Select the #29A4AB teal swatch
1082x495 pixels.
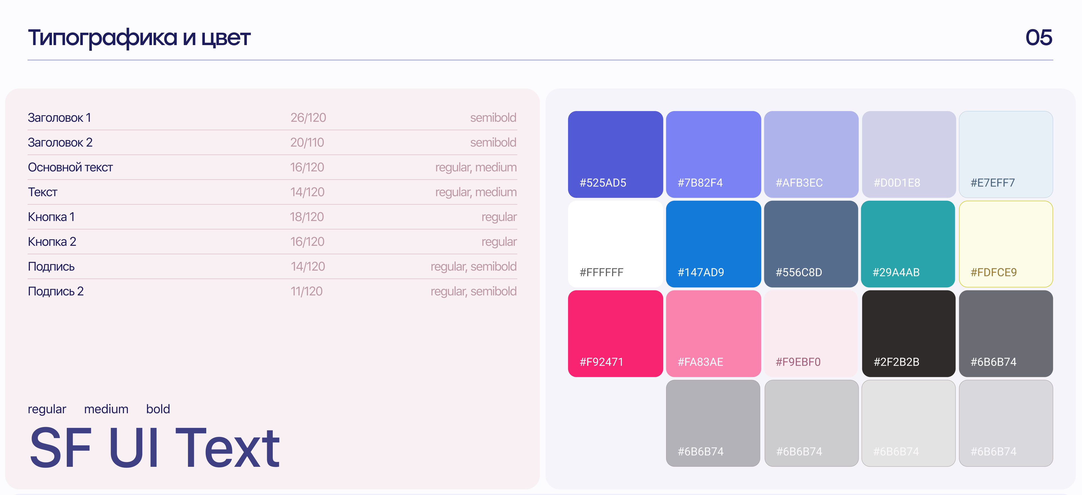[x=908, y=244]
